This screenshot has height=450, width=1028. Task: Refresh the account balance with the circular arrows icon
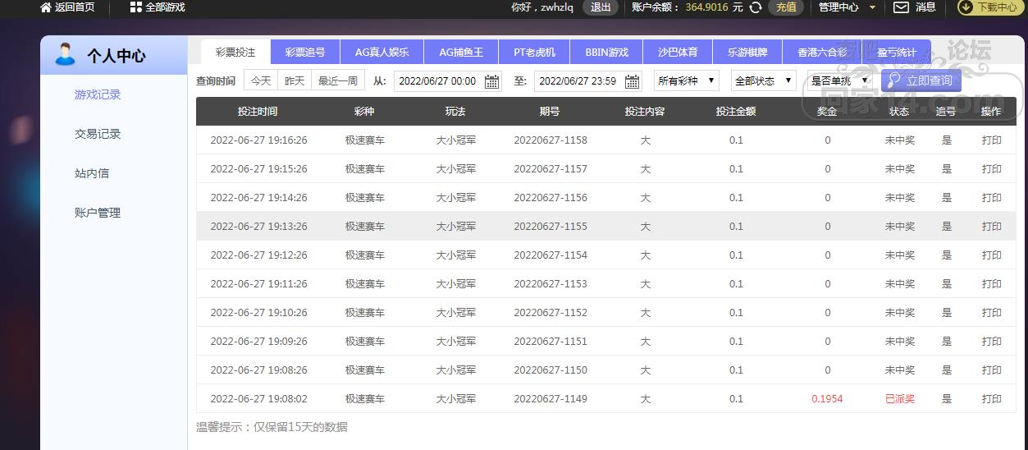(756, 7)
